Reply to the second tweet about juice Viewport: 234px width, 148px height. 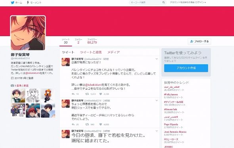point(73,125)
